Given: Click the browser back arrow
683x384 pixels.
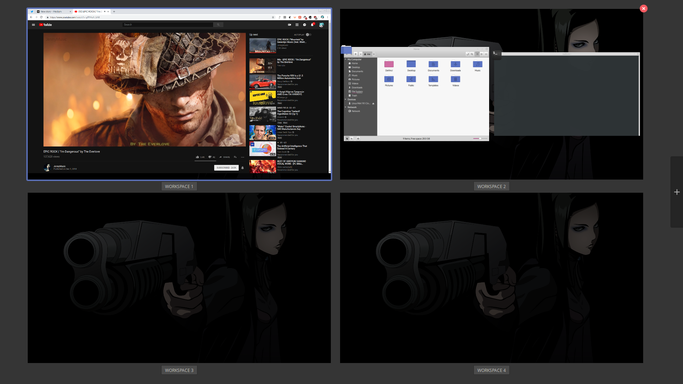Looking at the screenshot, I should pos(31,17).
